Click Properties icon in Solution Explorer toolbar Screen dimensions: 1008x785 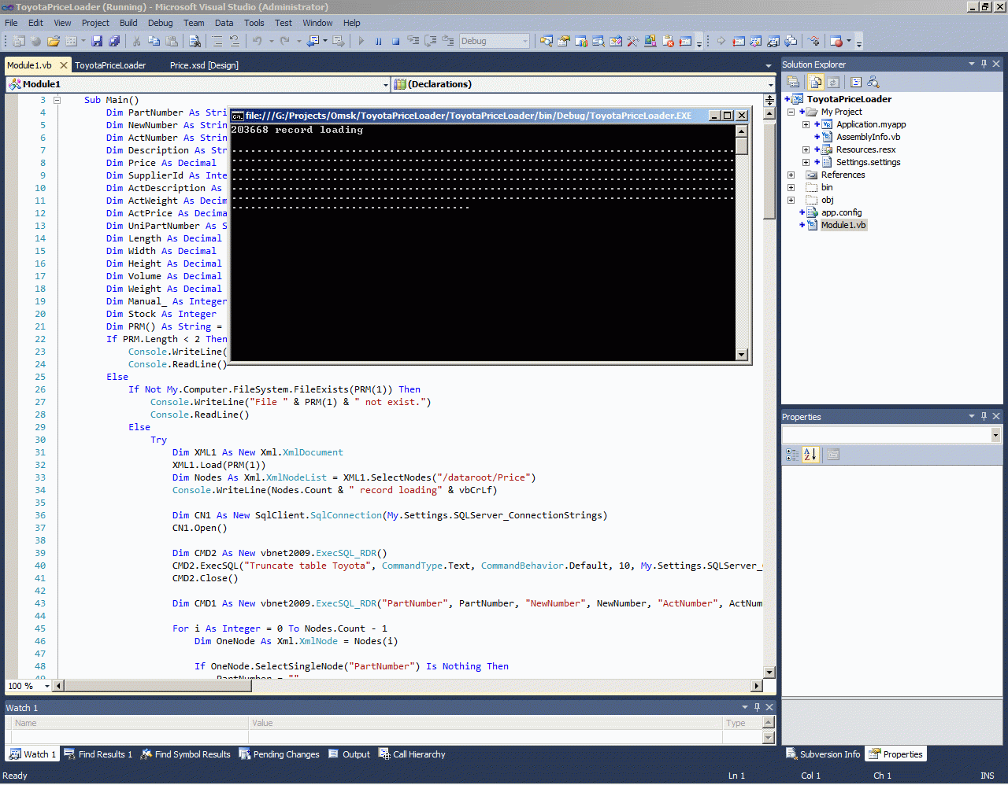(793, 82)
